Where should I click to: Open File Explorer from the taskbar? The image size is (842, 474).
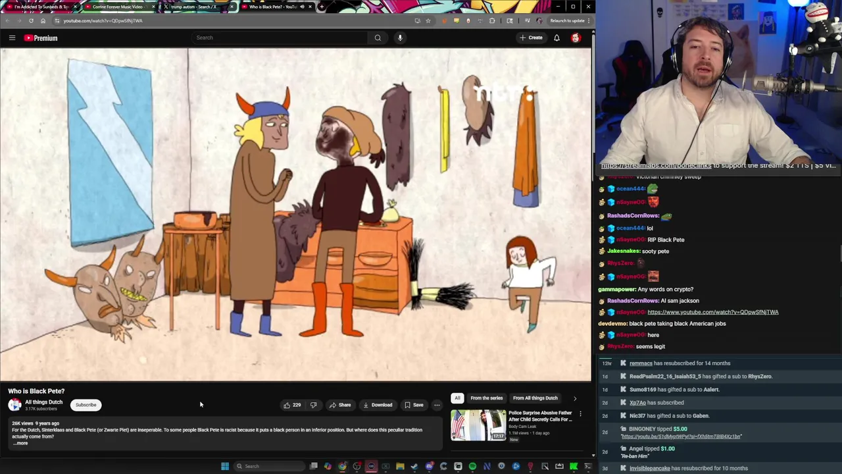point(400,466)
